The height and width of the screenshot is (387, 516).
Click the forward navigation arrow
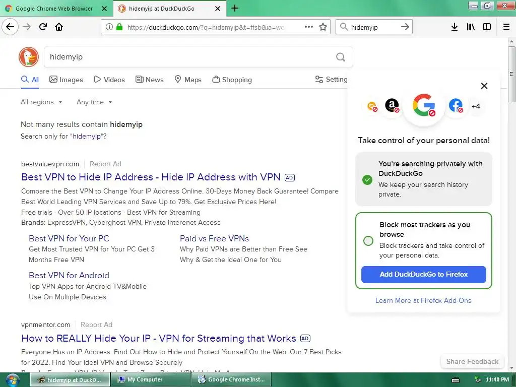[27, 27]
